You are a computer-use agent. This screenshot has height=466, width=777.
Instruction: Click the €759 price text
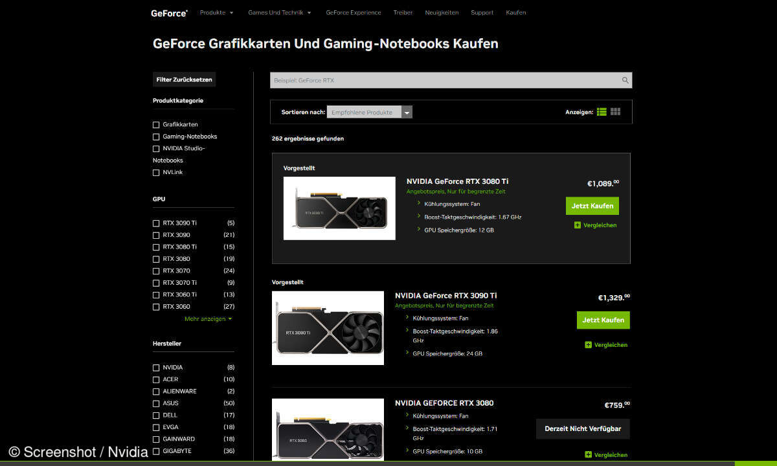pos(617,405)
